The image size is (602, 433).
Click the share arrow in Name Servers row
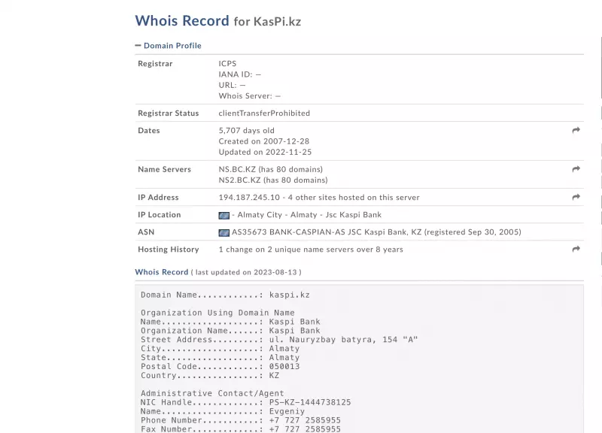(x=576, y=169)
